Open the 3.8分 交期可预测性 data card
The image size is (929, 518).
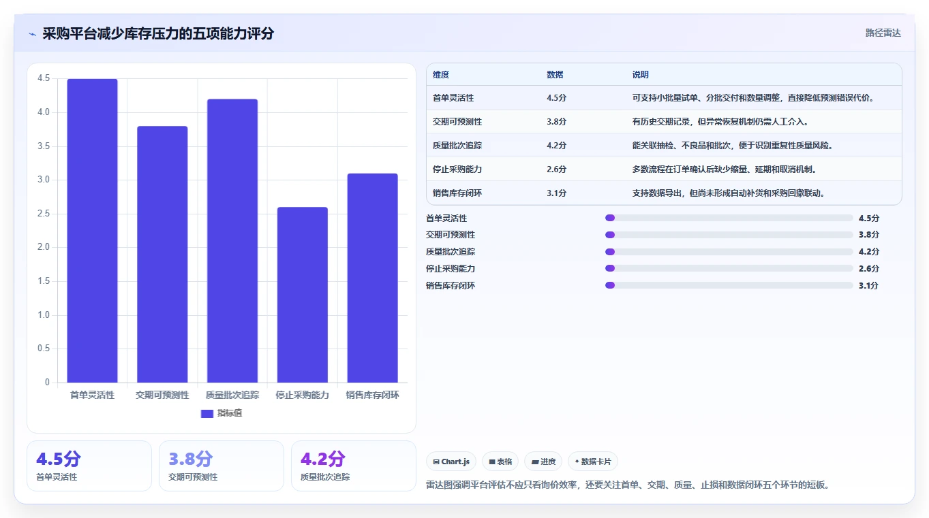222,466
